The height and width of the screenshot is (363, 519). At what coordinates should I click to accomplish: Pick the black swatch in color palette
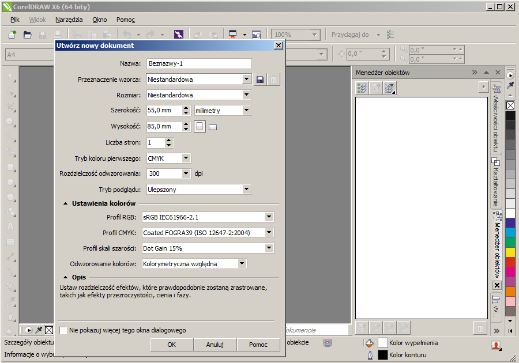click(x=510, y=115)
